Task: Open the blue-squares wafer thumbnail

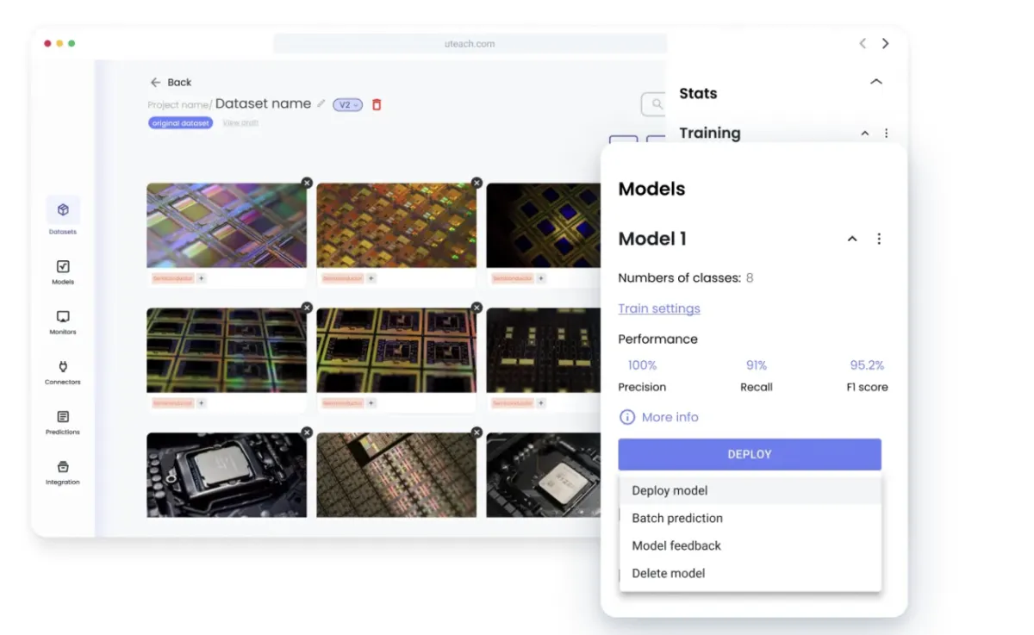Action: [x=543, y=225]
